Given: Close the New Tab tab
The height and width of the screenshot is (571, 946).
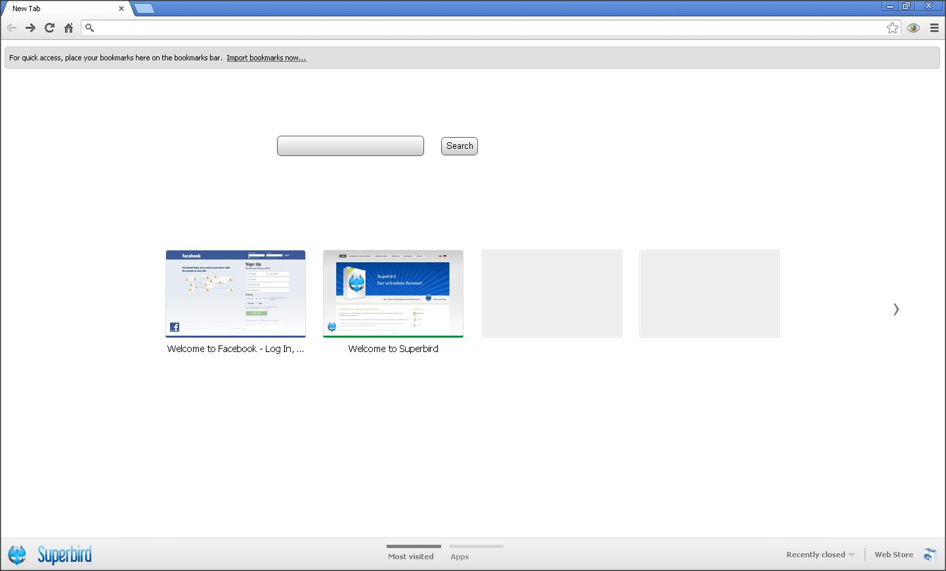Looking at the screenshot, I should point(121,9).
